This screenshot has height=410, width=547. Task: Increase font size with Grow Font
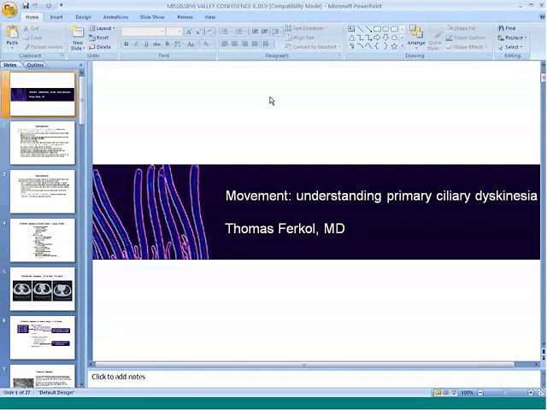coord(189,32)
